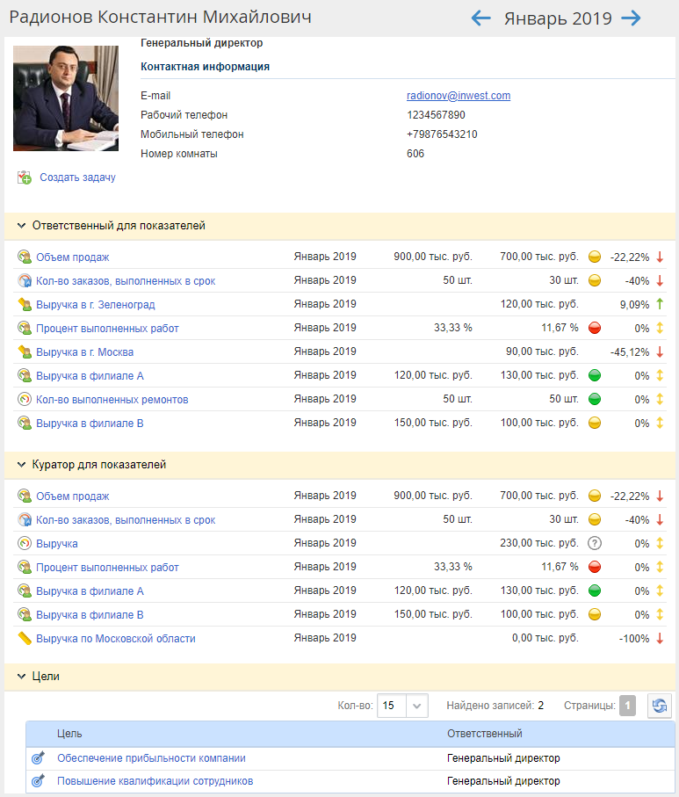Click the ruler icon beside Выручка по Московской области
679x797 pixels.
25,639
